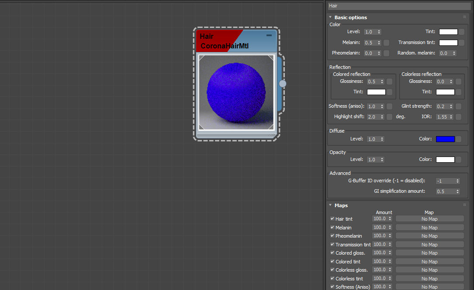Select the Hair CoronaHairMtl node title
Viewport: 474px width, 290px height.
224,41
